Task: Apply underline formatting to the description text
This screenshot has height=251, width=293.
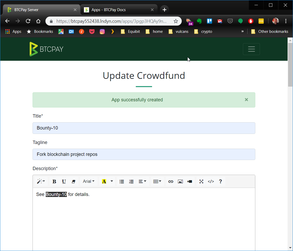Action: [64, 181]
